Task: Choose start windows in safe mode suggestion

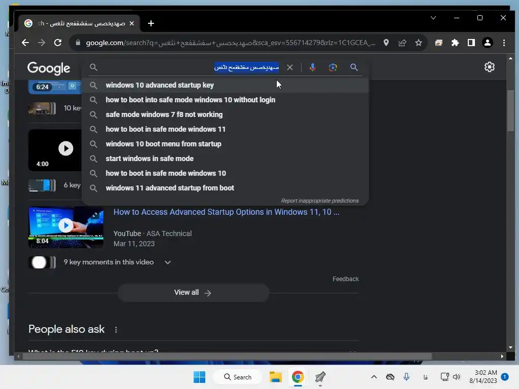Action: pyautogui.click(x=226, y=159)
